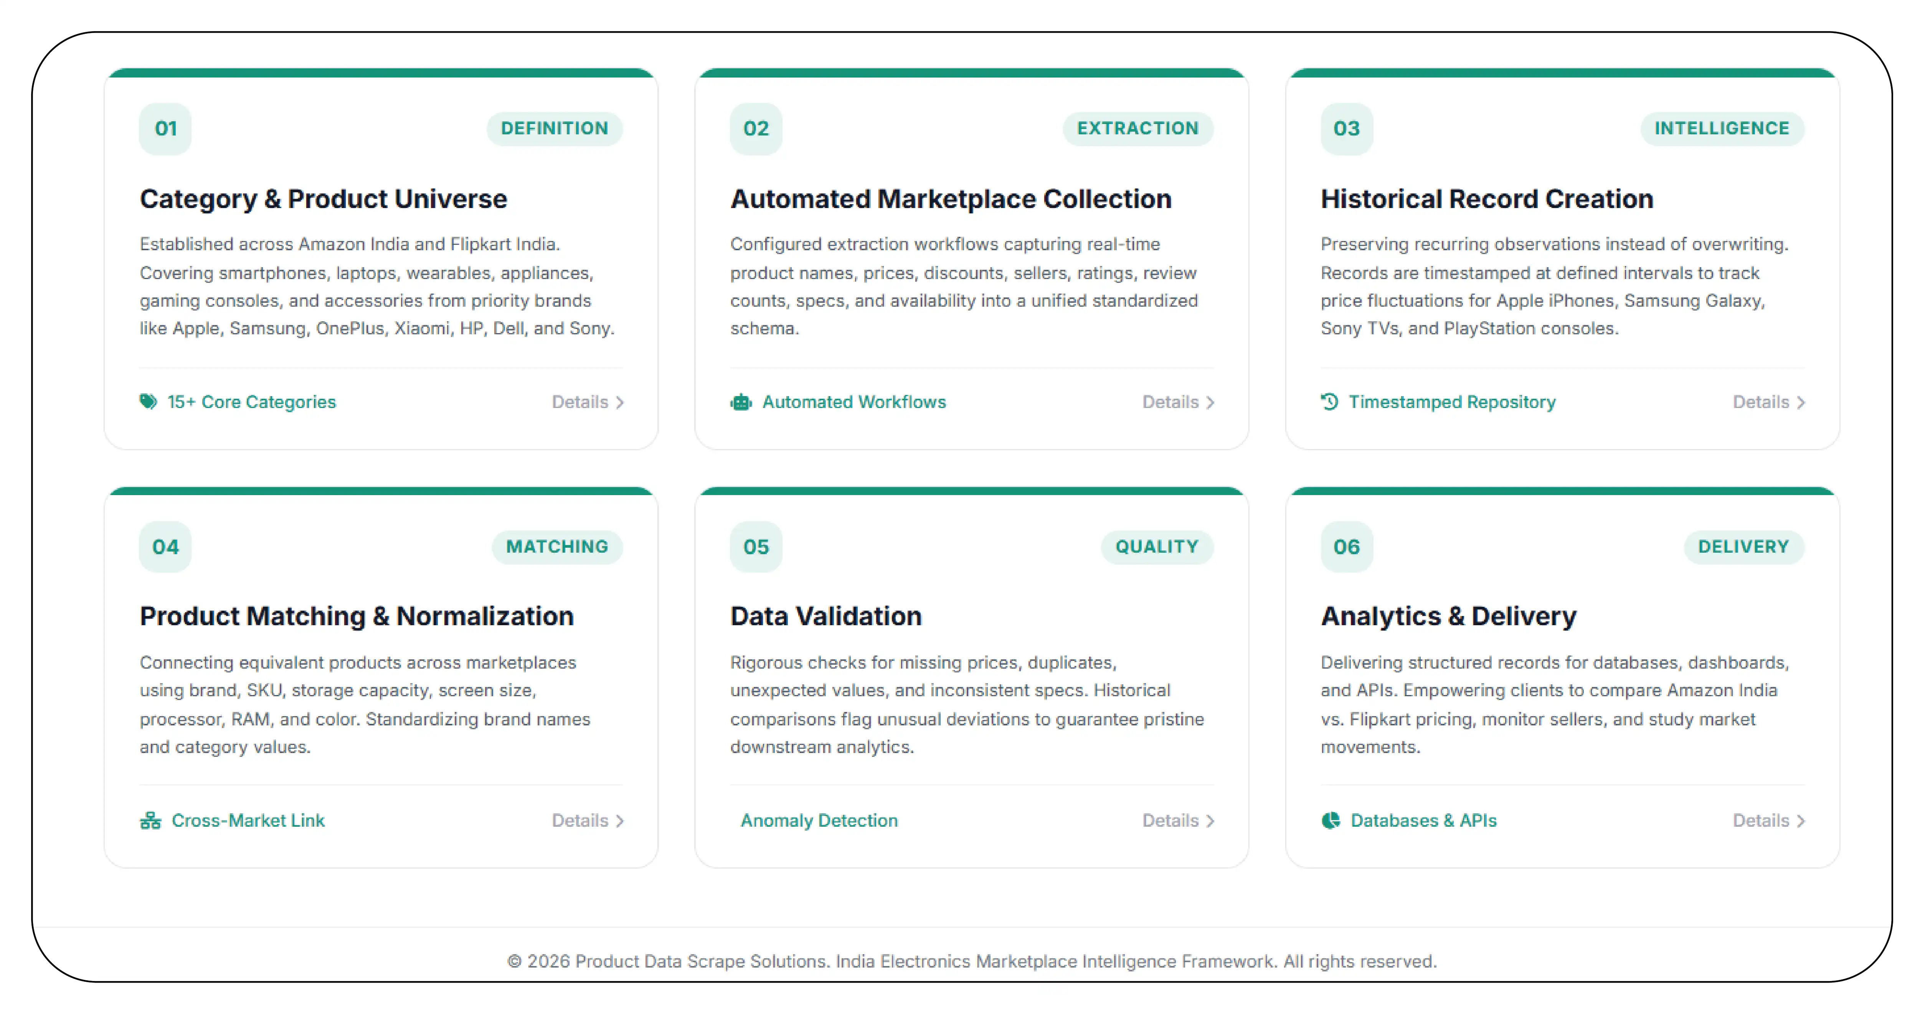The height and width of the screenshot is (1014, 1925).
Task: Click the 06 step number badge
Action: click(x=1347, y=547)
